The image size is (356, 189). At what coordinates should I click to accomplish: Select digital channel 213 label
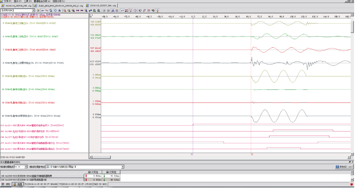(32, 125)
